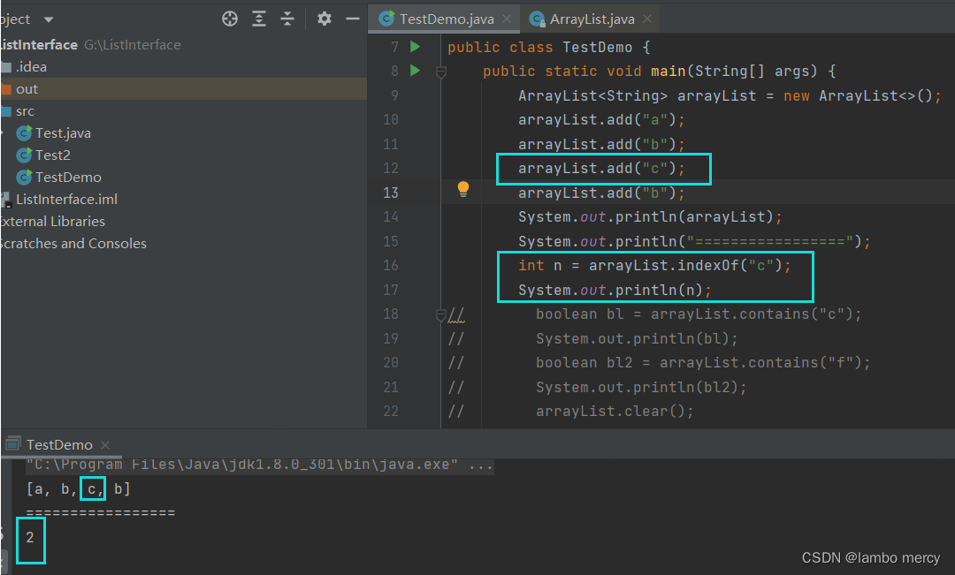Click the out folder icon
This screenshot has height=575, width=955.
[x=6, y=89]
